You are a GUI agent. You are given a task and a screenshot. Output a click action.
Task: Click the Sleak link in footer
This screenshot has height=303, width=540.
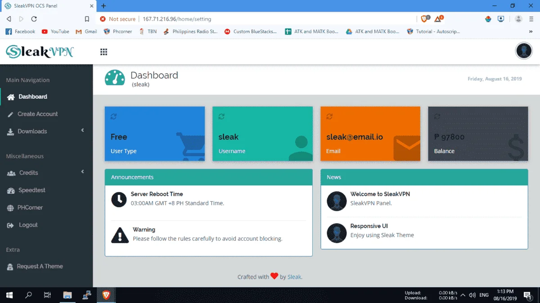294,277
